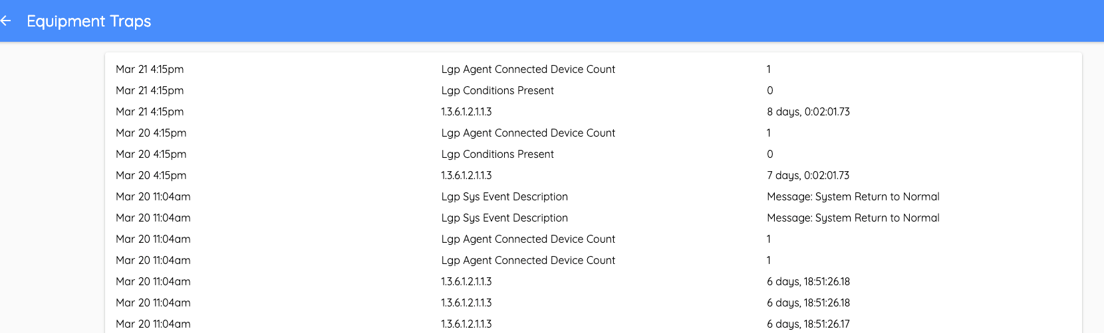Click value 1 in Mar 21 Device Count row
This screenshot has width=1104, height=333.
tap(769, 69)
